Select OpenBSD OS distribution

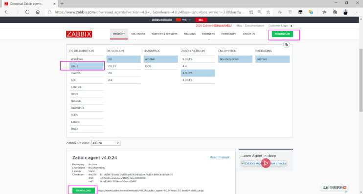[x=86, y=108]
